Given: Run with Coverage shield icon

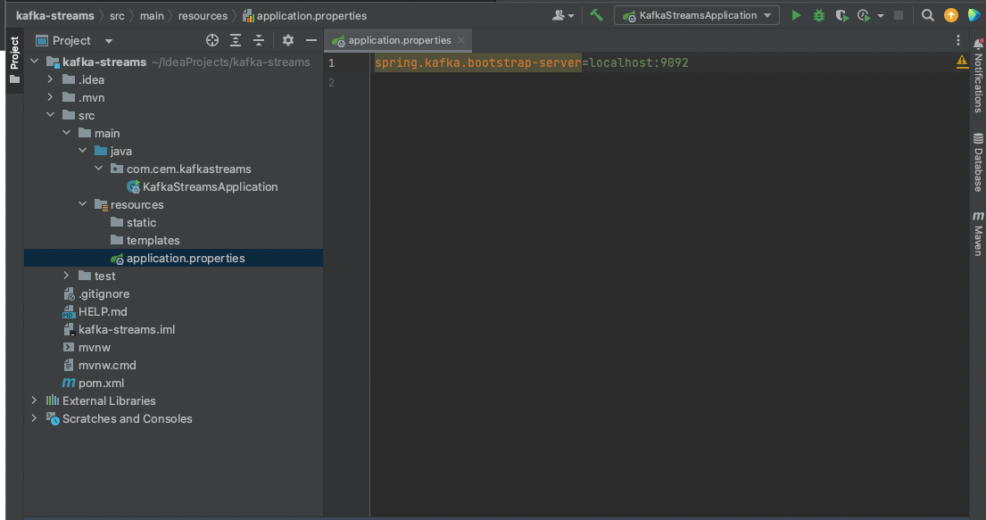Looking at the screenshot, I should click(841, 15).
